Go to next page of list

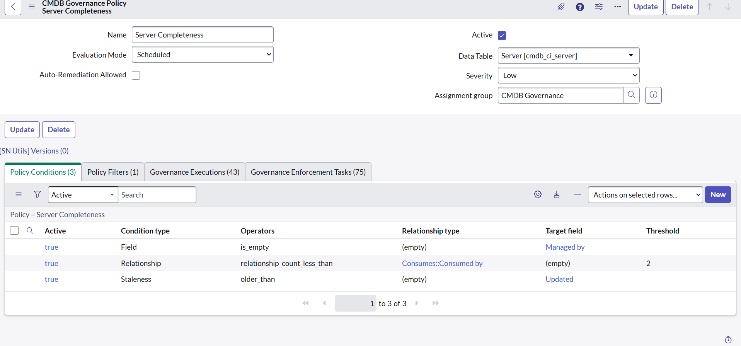pyautogui.click(x=417, y=303)
